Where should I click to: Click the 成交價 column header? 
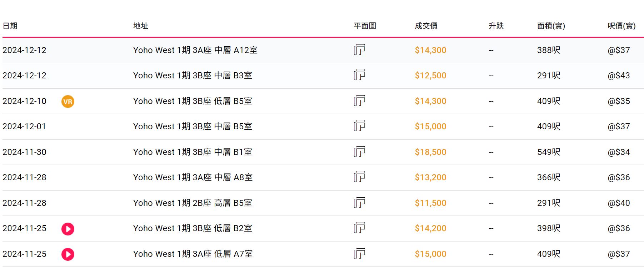(426, 26)
